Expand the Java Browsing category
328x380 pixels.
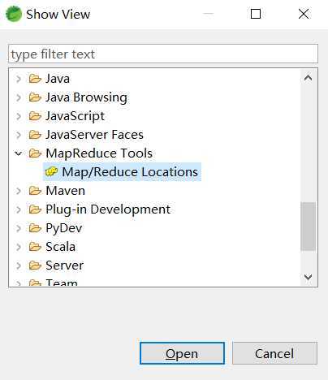click(x=19, y=97)
